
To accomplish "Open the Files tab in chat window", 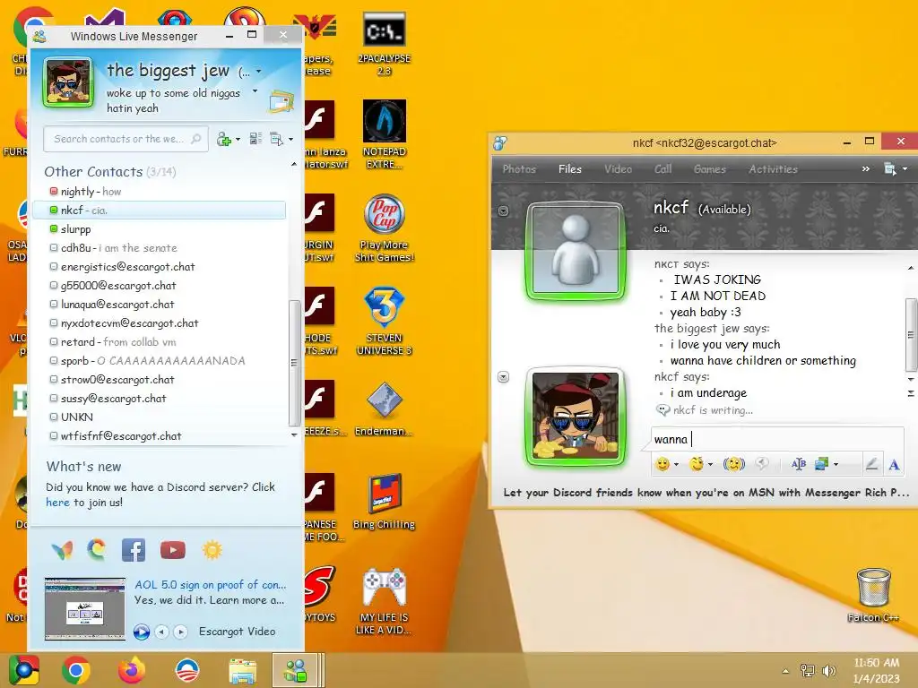I will pyautogui.click(x=569, y=169).
